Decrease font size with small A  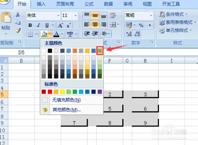tap(69, 25)
